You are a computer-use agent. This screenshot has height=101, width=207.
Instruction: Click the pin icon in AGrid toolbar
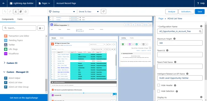(115, 49)
